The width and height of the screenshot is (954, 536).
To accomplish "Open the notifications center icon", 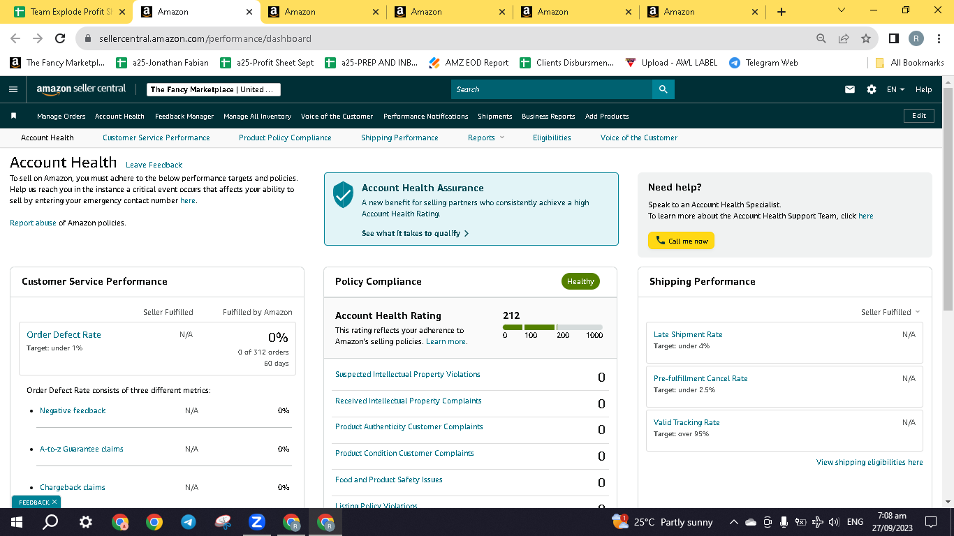I will click(x=930, y=522).
